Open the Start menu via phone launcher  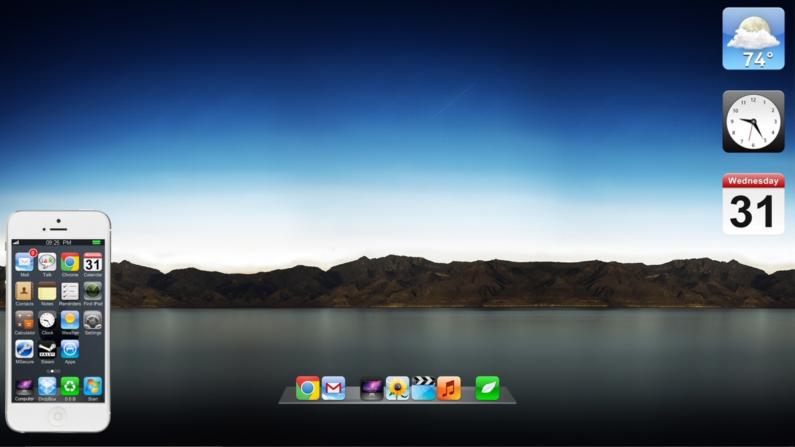tap(92, 386)
